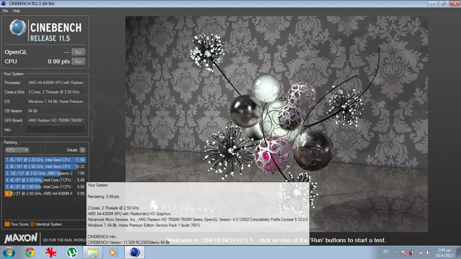Select ranking entry 2 Intel Xeon 2.92 GHz

(x=45, y=166)
